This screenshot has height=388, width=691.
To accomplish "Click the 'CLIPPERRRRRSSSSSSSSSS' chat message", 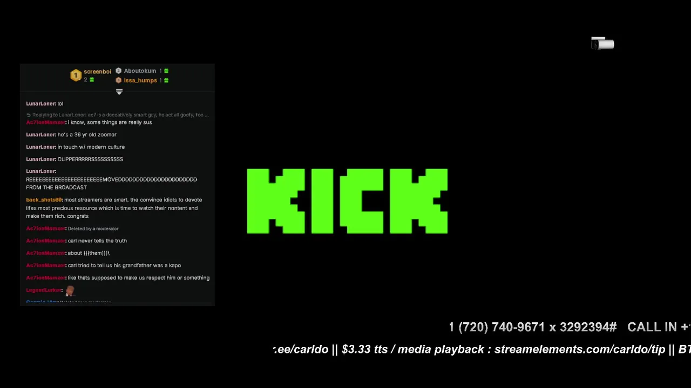I will pyautogui.click(x=90, y=160).
